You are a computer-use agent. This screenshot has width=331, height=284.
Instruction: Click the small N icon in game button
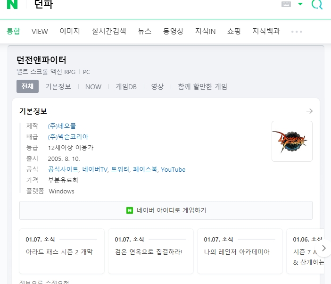(x=130, y=210)
